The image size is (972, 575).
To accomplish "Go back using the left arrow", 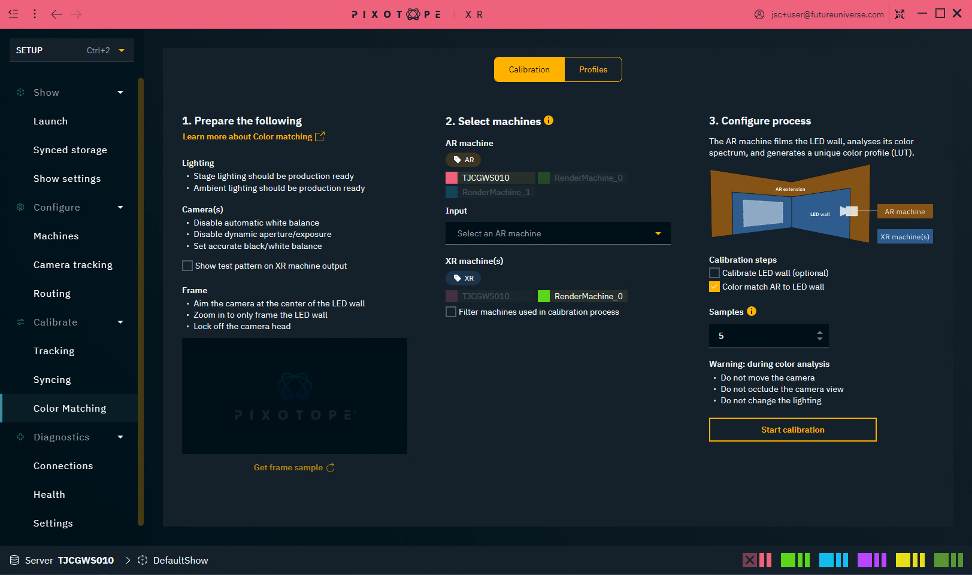I will point(56,14).
